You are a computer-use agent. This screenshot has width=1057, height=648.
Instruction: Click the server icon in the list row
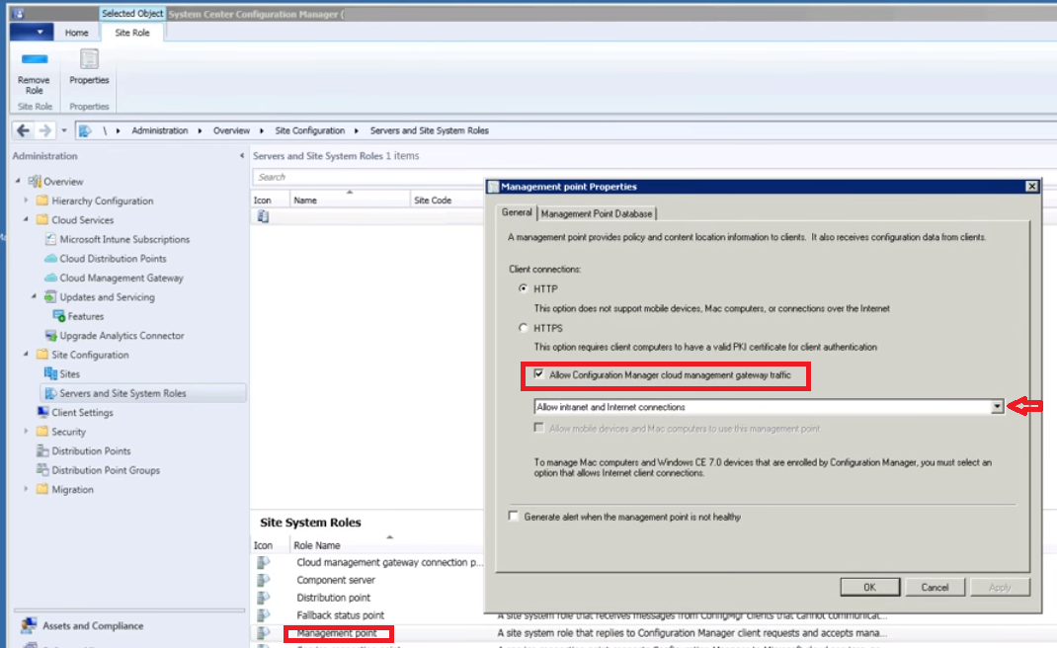tap(263, 216)
